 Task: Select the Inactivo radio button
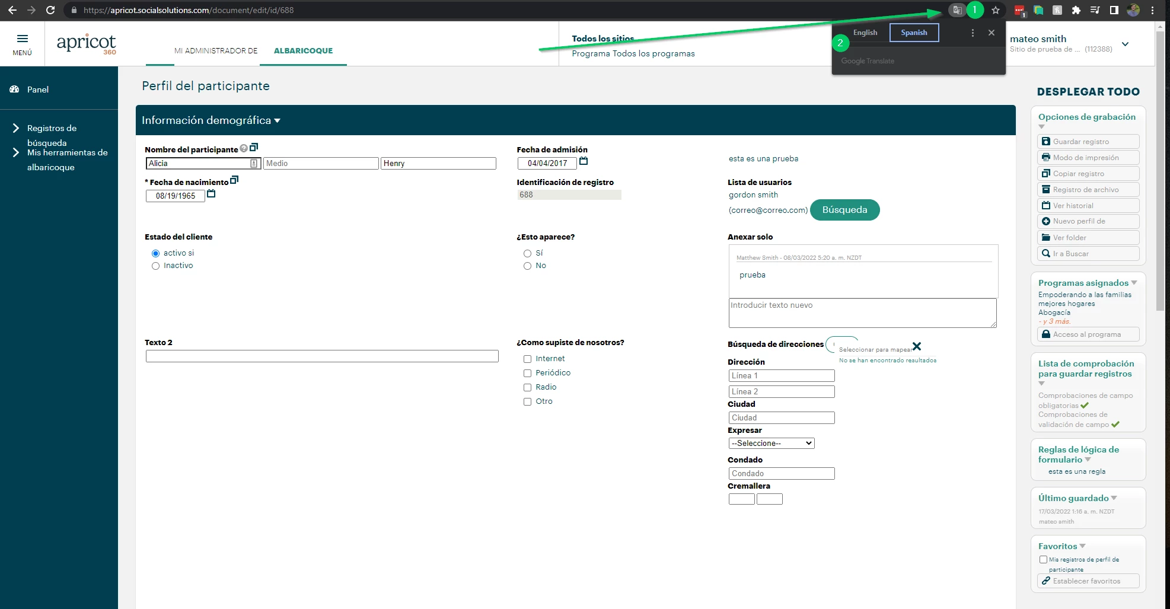(155, 266)
